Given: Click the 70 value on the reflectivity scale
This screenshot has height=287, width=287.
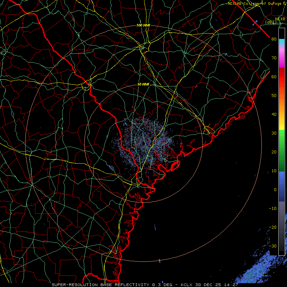Looking at the screenshot, I should [x=274, y=58].
